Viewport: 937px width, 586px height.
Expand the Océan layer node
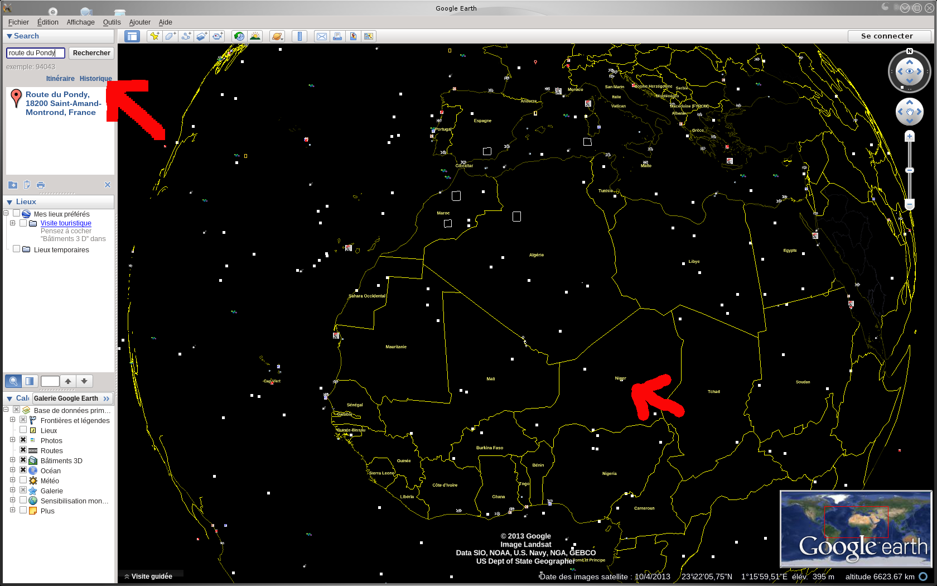coord(12,470)
